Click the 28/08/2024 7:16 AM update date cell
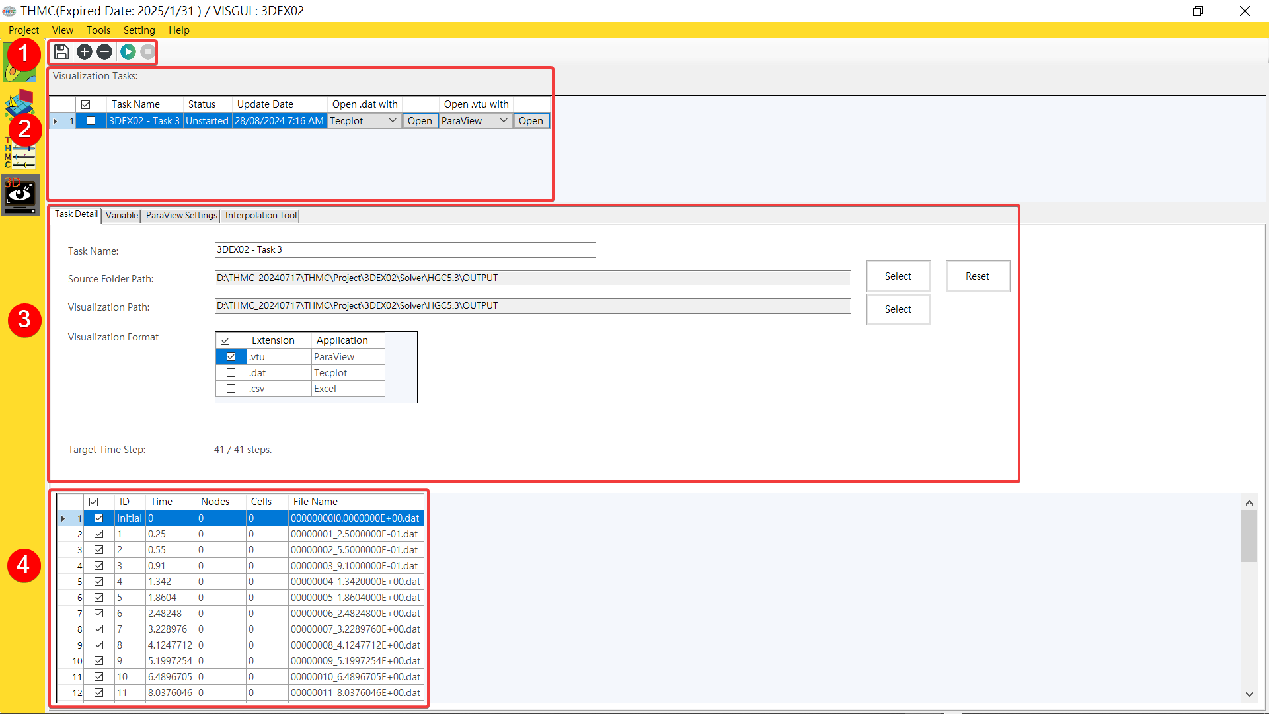 280,121
